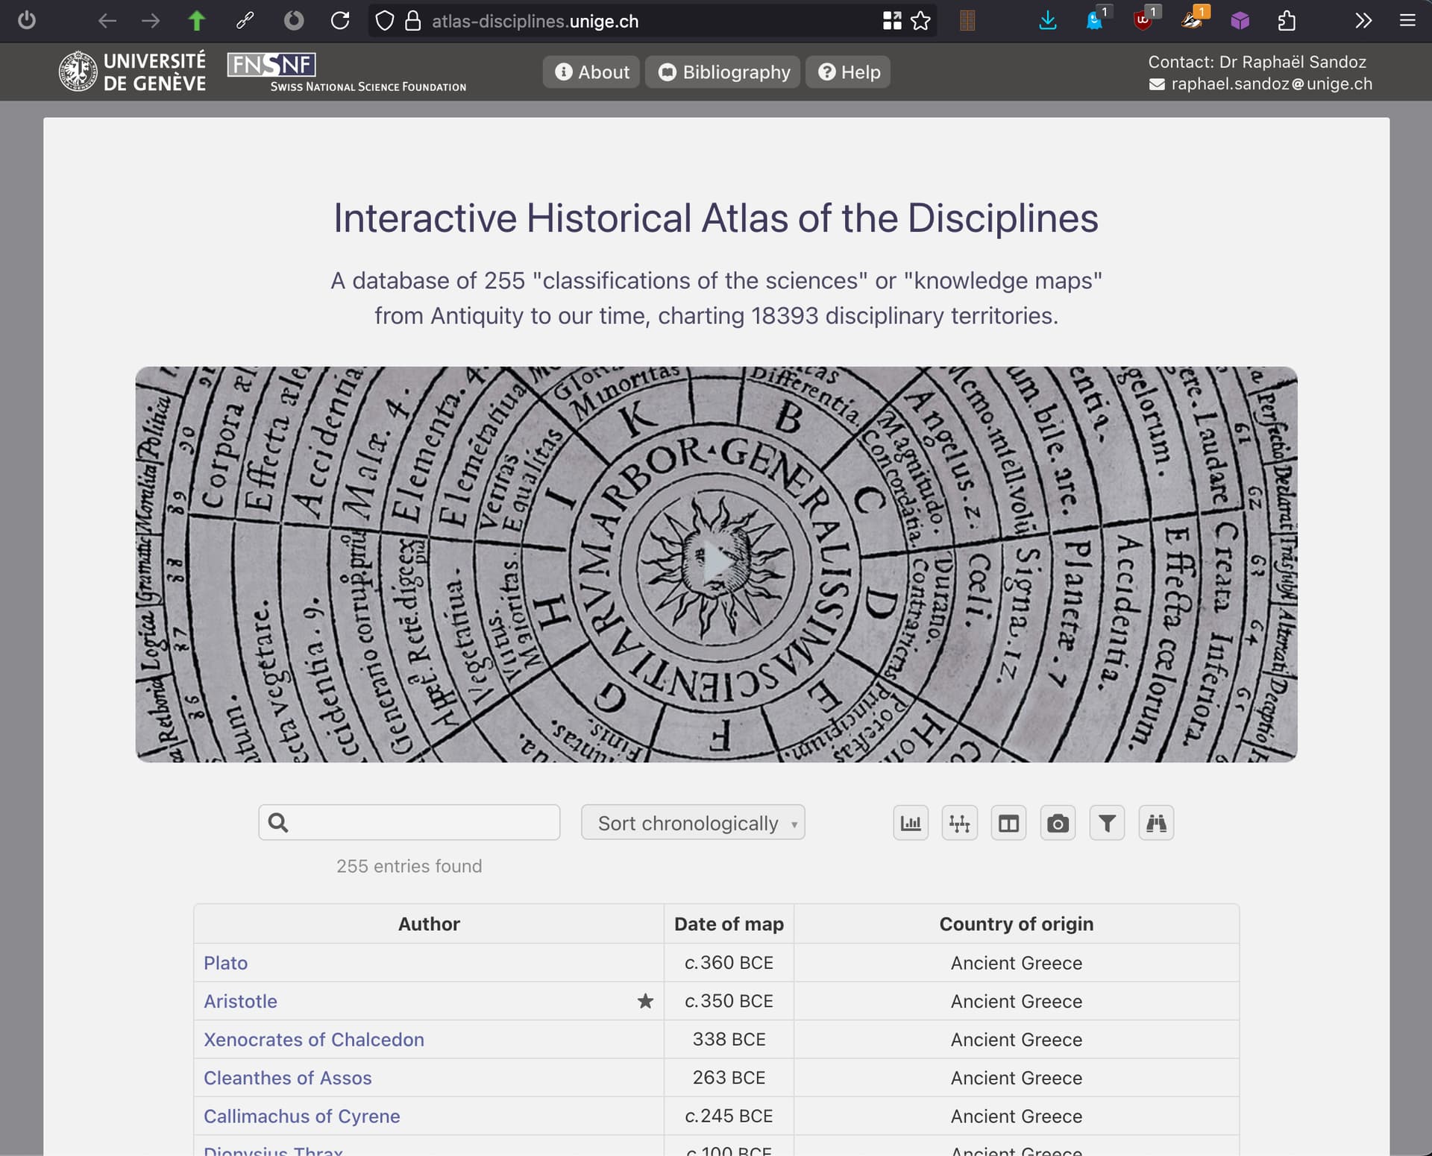
Task: Open the sliders settings icon
Action: pyautogui.click(x=959, y=823)
